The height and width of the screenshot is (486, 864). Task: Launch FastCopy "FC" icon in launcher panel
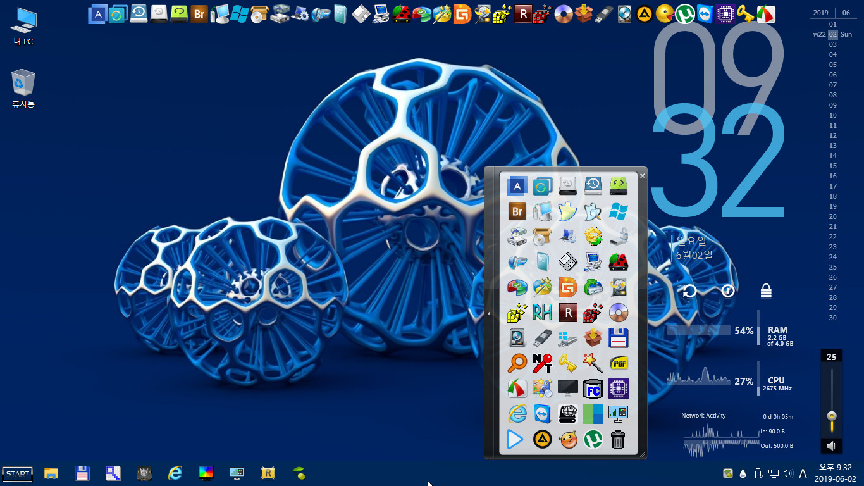pos(593,389)
